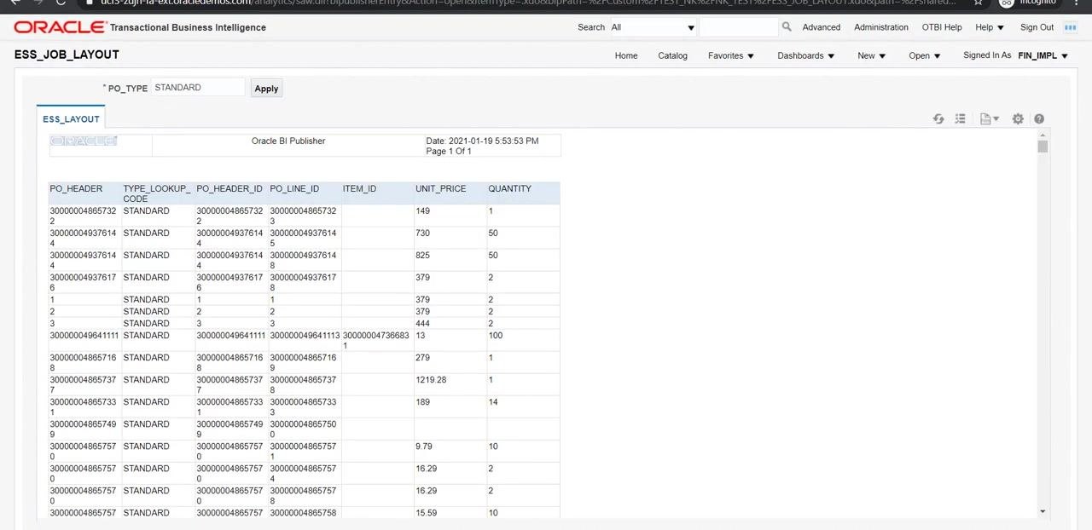Viewport: 1092px width, 530px height.
Task: Focus the PO_TYPE input field
Action: [x=199, y=88]
